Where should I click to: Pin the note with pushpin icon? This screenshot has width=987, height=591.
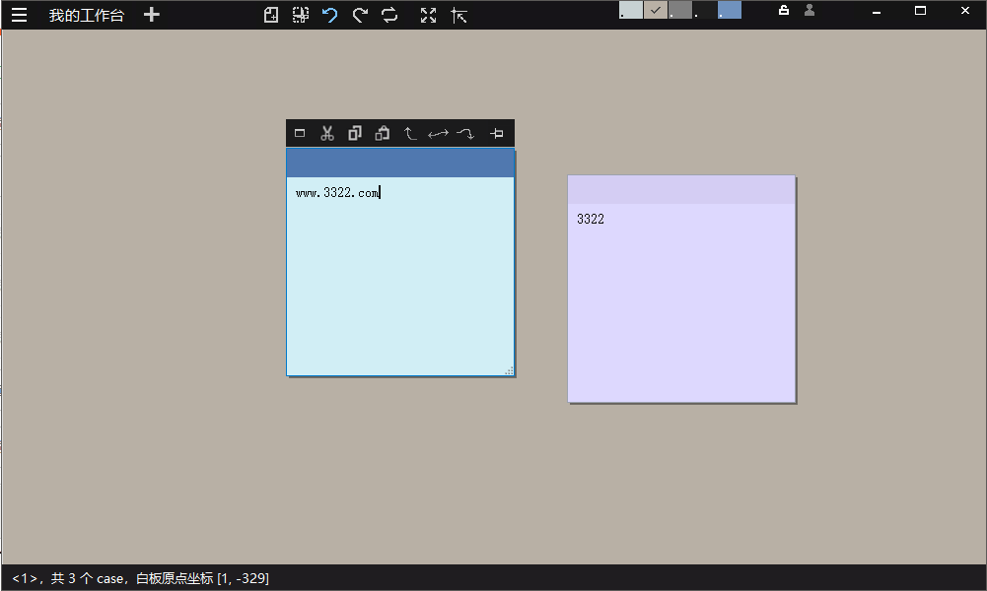pyautogui.click(x=497, y=134)
